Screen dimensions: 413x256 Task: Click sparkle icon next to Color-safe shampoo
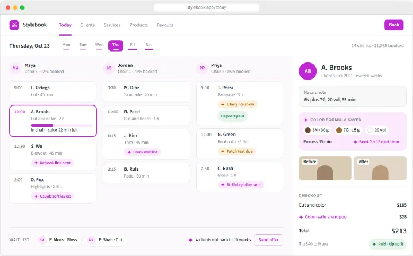[x=301, y=217]
